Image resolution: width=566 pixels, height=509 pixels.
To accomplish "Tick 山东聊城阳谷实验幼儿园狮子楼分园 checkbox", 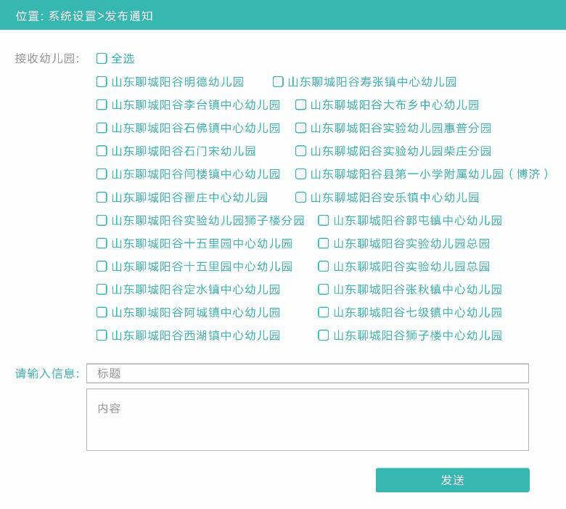I will pos(102,220).
